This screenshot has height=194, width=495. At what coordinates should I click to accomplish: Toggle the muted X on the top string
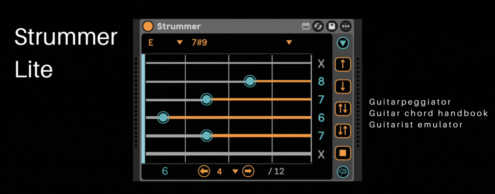coord(321,64)
